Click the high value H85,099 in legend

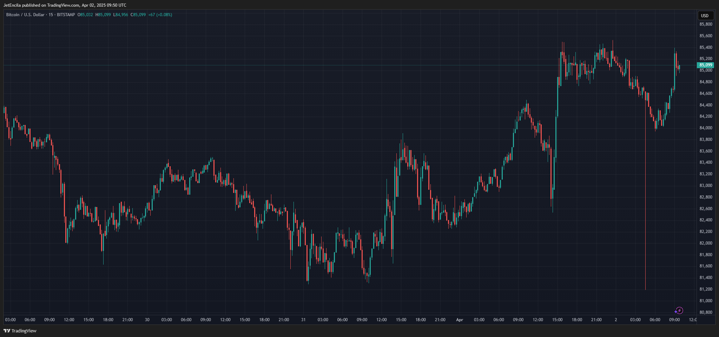pyautogui.click(x=103, y=15)
